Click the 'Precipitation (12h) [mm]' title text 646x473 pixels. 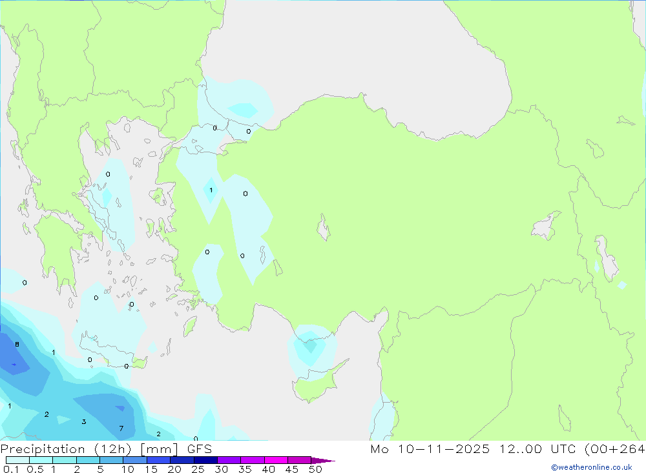tap(89, 449)
